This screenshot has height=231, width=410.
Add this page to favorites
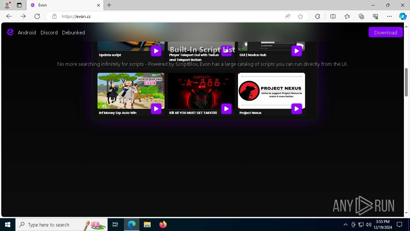coord(300,16)
